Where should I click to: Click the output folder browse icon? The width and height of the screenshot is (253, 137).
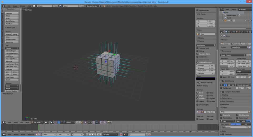[249, 112]
